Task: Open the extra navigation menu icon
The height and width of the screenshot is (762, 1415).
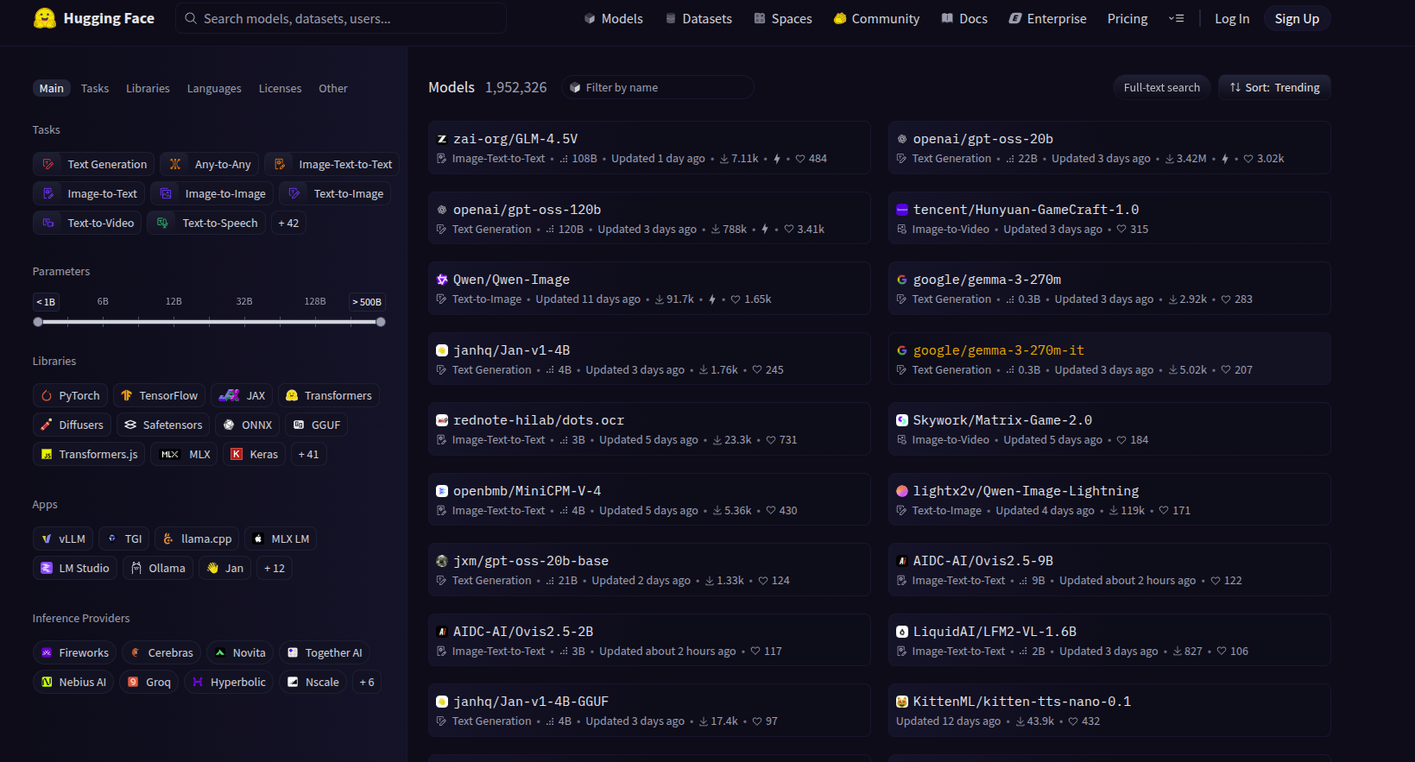Action: coord(1176,18)
